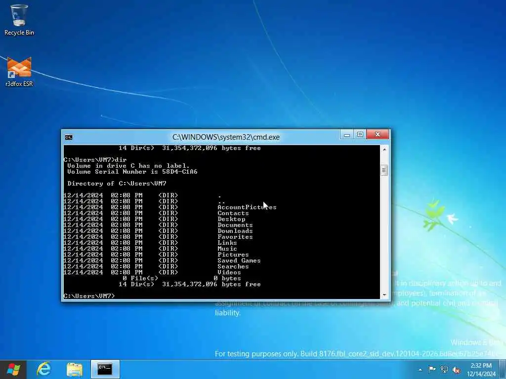The width and height of the screenshot is (506, 379).
Task: Click the cmd scrollbar down arrow
Action: (384, 295)
